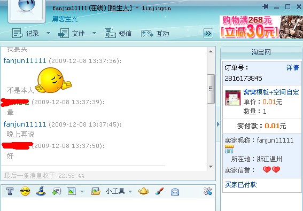
Task: Open the paintbrush drawing tool
Action: pyautogui.click(x=159, y=191)
